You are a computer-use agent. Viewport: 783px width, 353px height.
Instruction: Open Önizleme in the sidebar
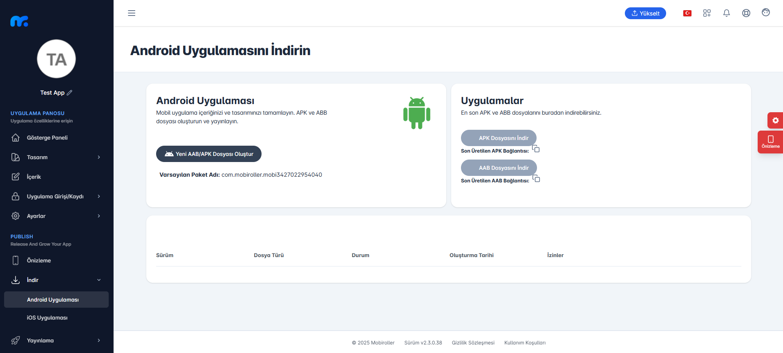[x=56, y=260]
